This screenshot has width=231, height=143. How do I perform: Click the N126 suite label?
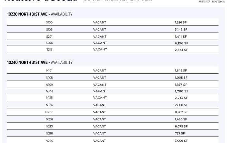pyautogui.click(x=49, y=105)
